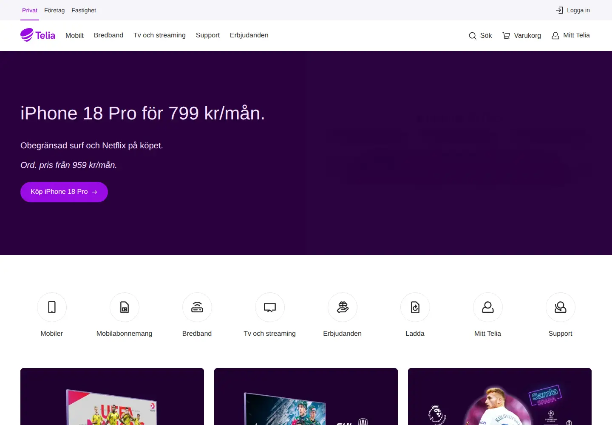Screen dimensions: 612x425
Task: Open the Bredband router icon
Action: point(197,307)
